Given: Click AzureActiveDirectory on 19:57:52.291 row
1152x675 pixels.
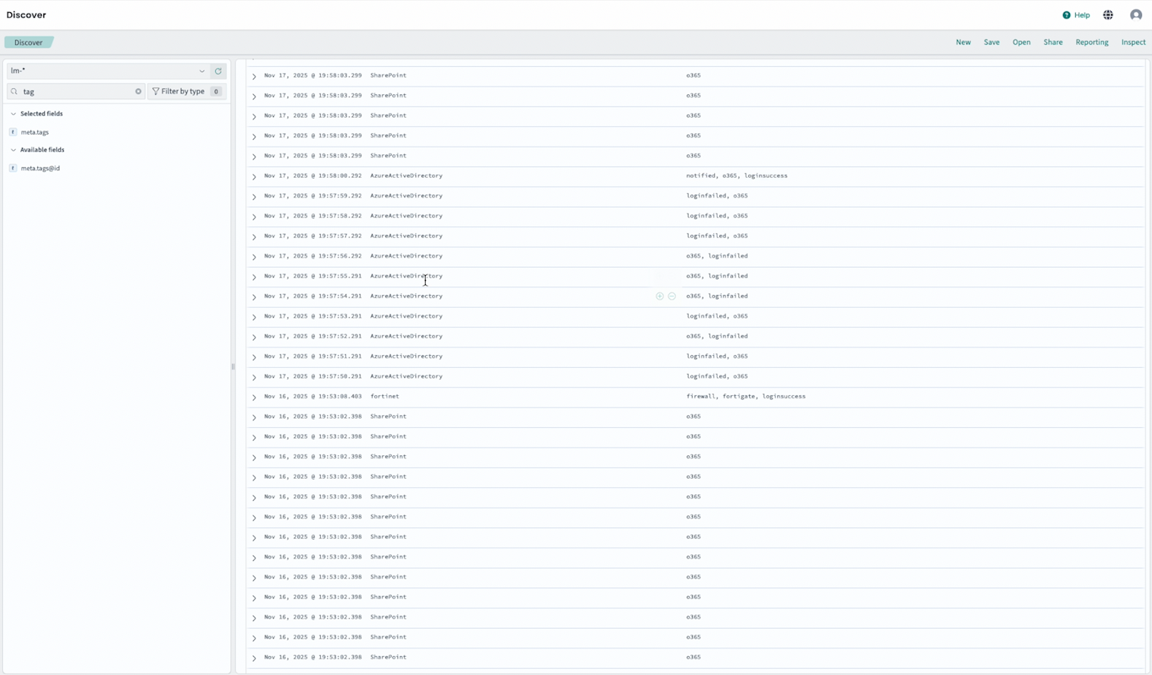Looking at the screenshot, I should coord(406,336).
